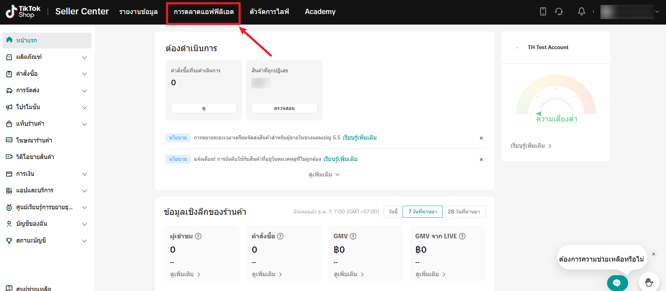This screenshot has height=291, width=666.
Task: Open เรียนรู้เพิ่มเติม link for 5.5 campaign notice
Action: click(x=359, y=138)
